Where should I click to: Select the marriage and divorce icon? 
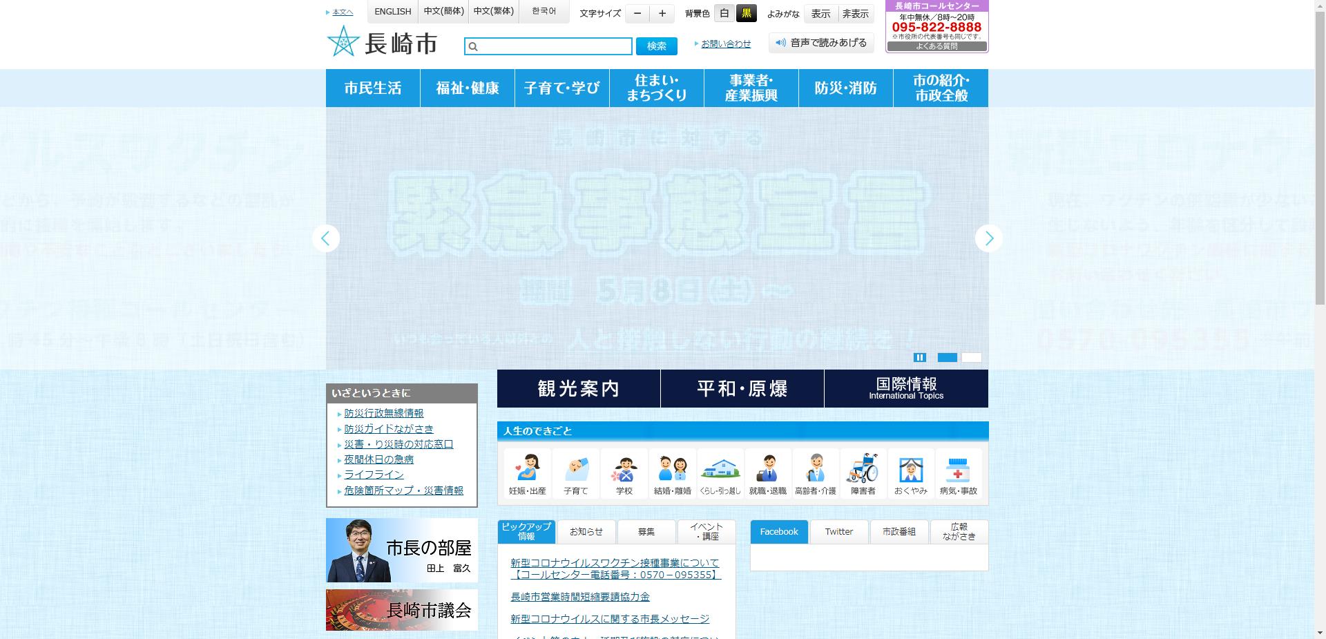(x=672, y=474)
